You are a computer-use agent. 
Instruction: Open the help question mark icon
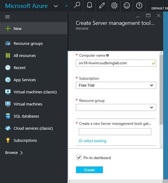pyautogui.click(x=139, y=6)
